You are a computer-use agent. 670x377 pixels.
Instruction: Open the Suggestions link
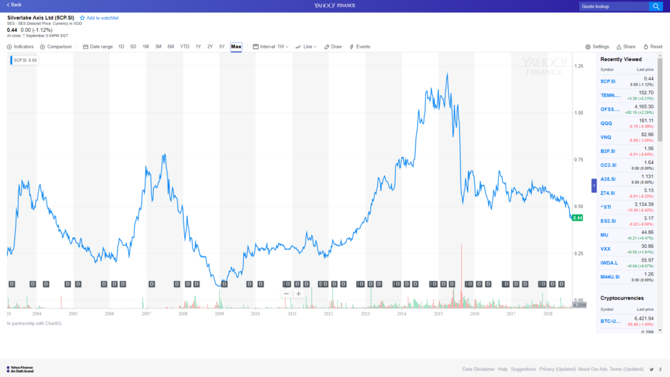[523, 369]
